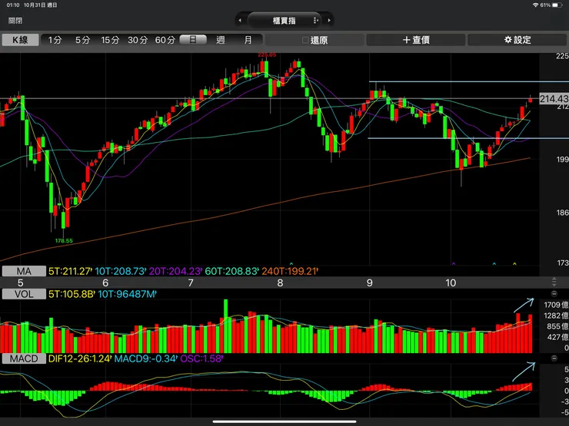This screenshot has width=569, height=426.
Task: Switch to 60分 timeframe
Action: [165, 40]
